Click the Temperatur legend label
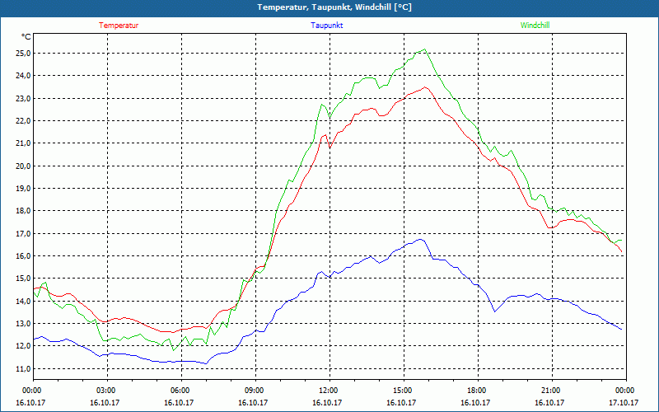This screenshot has width=659, height=412. point(119,26)
